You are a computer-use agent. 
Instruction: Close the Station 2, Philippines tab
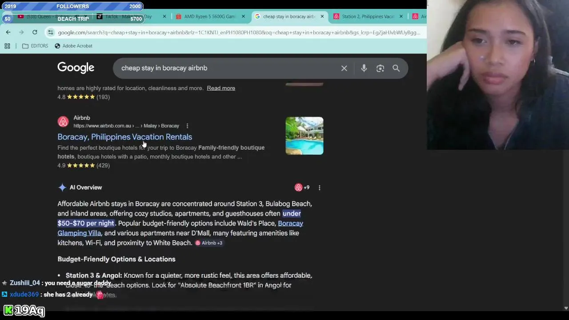point(401,16)
